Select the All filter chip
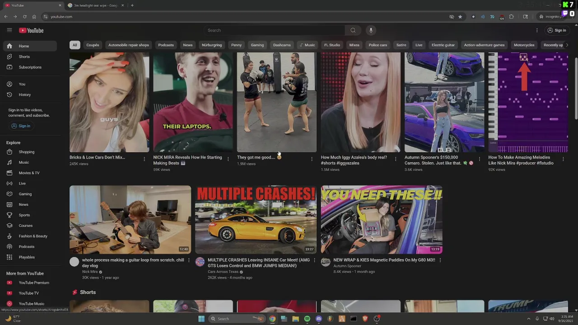578x325 pixels. [x=75, y=45]
